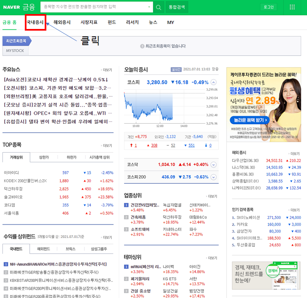Select the 국내펀드 tab
Screen dimensions: 307x298
click(16, 249)
